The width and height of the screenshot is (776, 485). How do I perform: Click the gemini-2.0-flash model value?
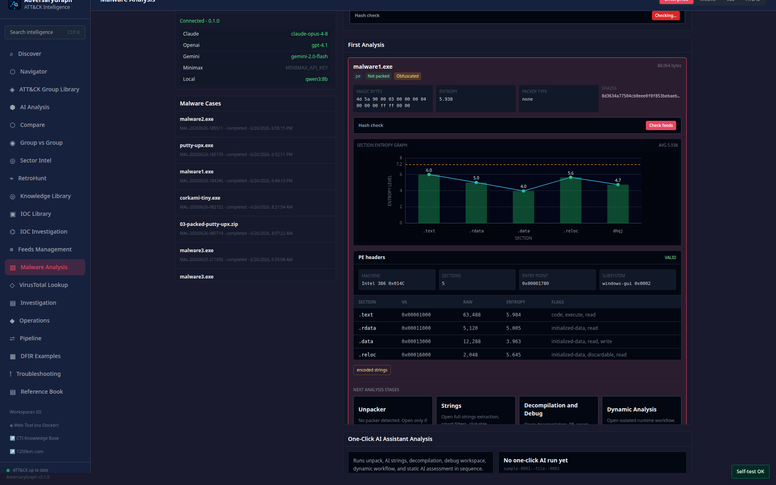tap(309, 57)
